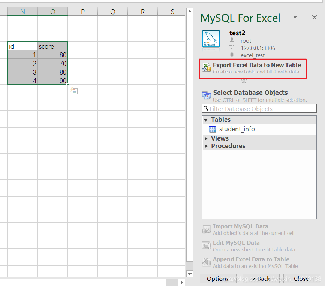This screenshot has height=286, width=325.
Task: Select column O header
Action: tap(52, 12)
